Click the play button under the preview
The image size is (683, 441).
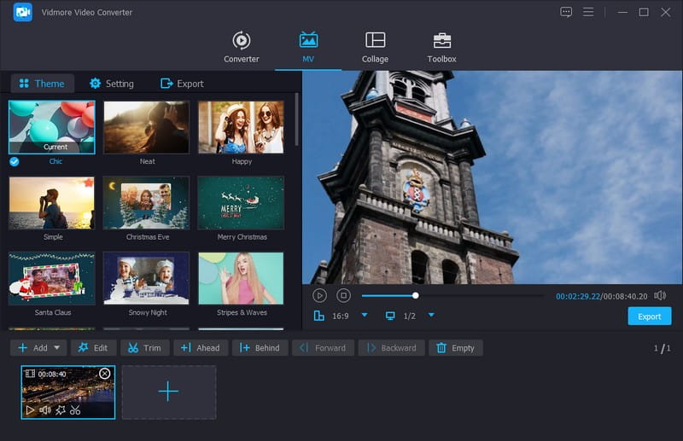tap(319, 295)
